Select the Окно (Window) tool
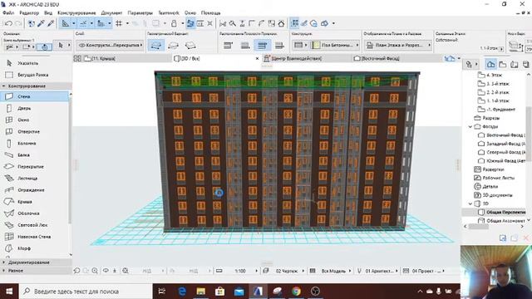The width and height of the screenshot is (532, 299). (x=35, y=120)
